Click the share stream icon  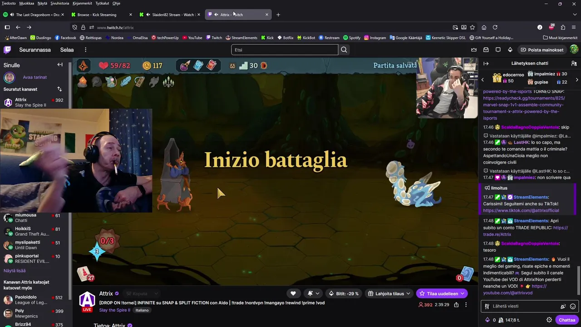click(456, 305)
